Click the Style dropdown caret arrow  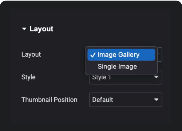[x=156, y=77]
